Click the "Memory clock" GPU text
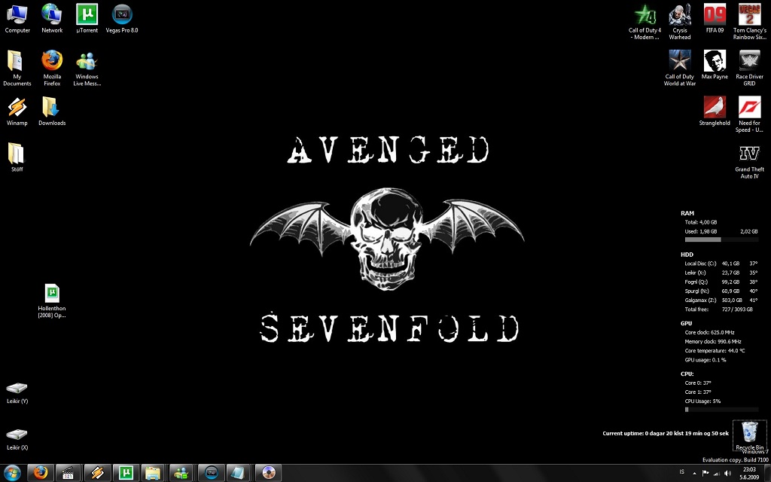Screen dimensions: 771x482 pos(713,341)
